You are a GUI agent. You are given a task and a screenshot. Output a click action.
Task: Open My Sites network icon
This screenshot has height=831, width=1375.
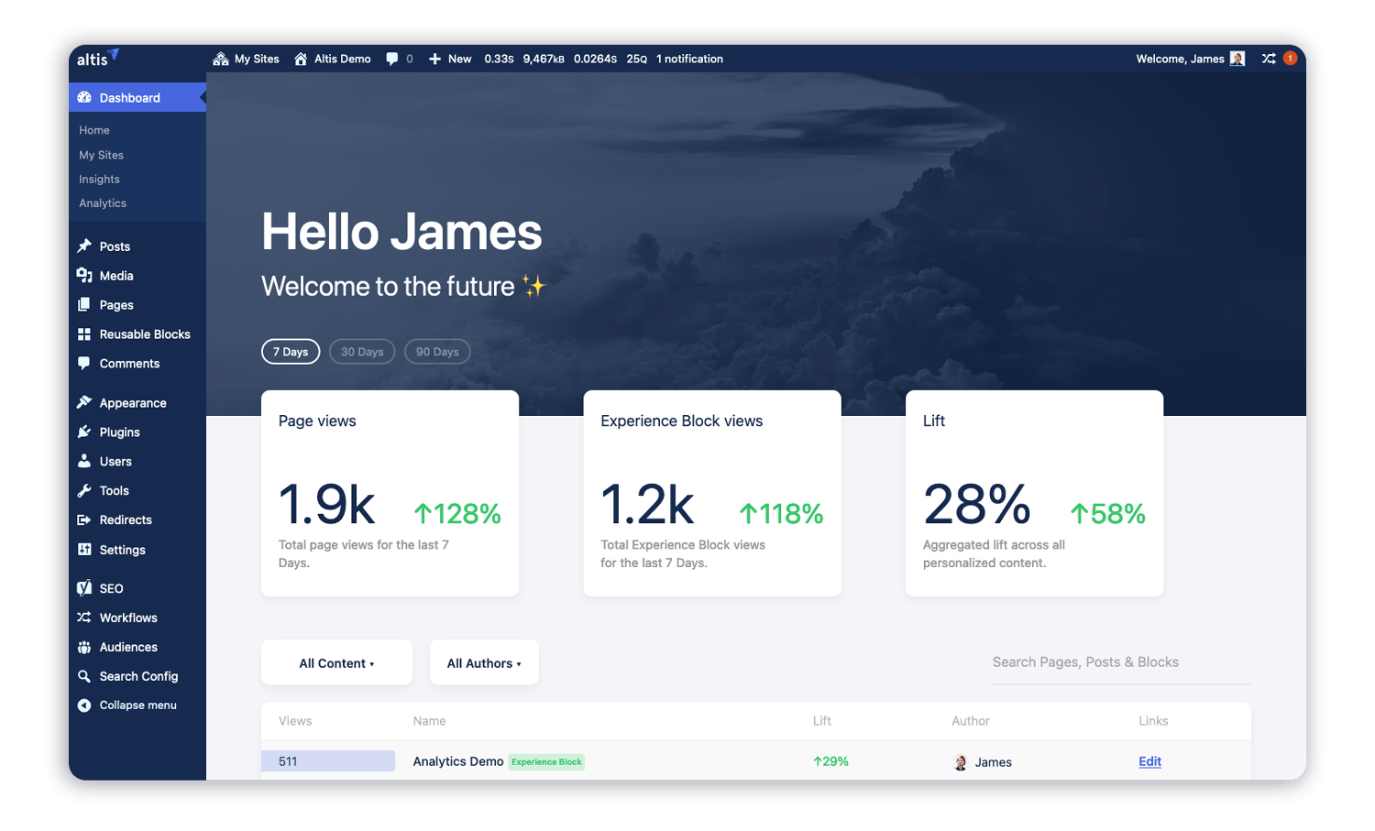pos(221,59)
